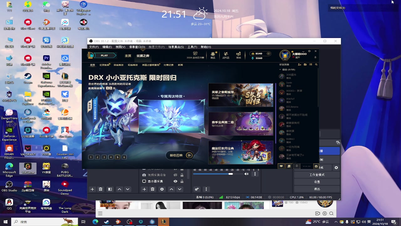Image resolution: width=401 pixels, height=226 pixels.
Task: Select the 云顶宝典 sub-tab
Action: 105,65
